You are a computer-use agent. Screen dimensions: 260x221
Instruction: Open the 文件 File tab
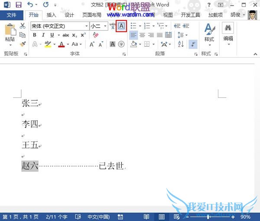[11, 15]
